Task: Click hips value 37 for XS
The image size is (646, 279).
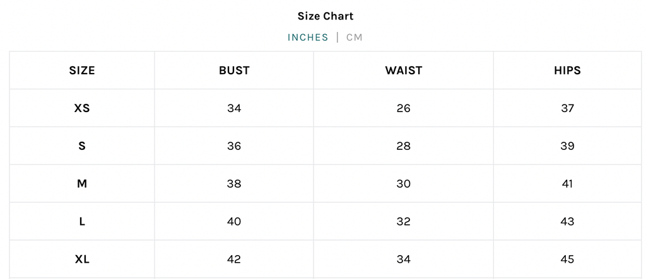Action: [567, 108]
